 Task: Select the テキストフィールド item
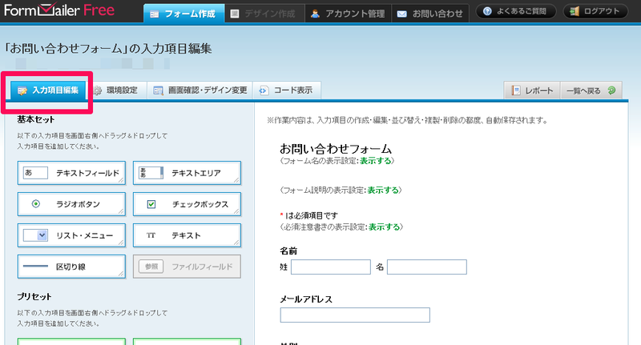click(71, 173)
